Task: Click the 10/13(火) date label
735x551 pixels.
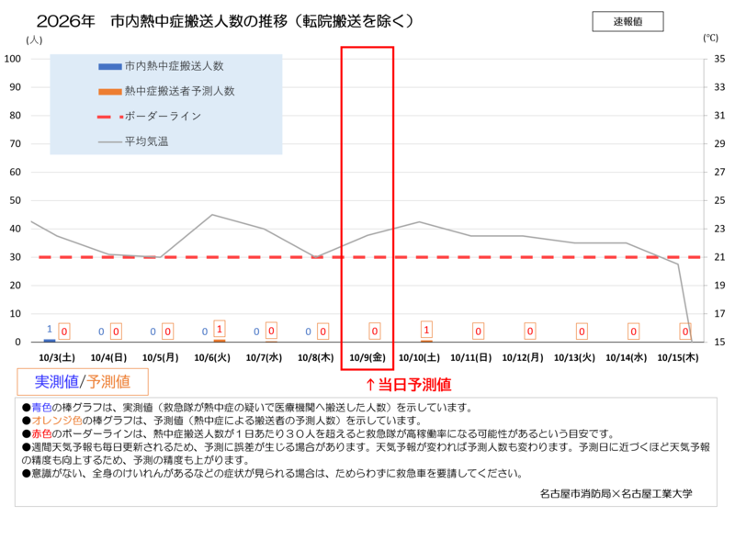Action: point(575,357)
